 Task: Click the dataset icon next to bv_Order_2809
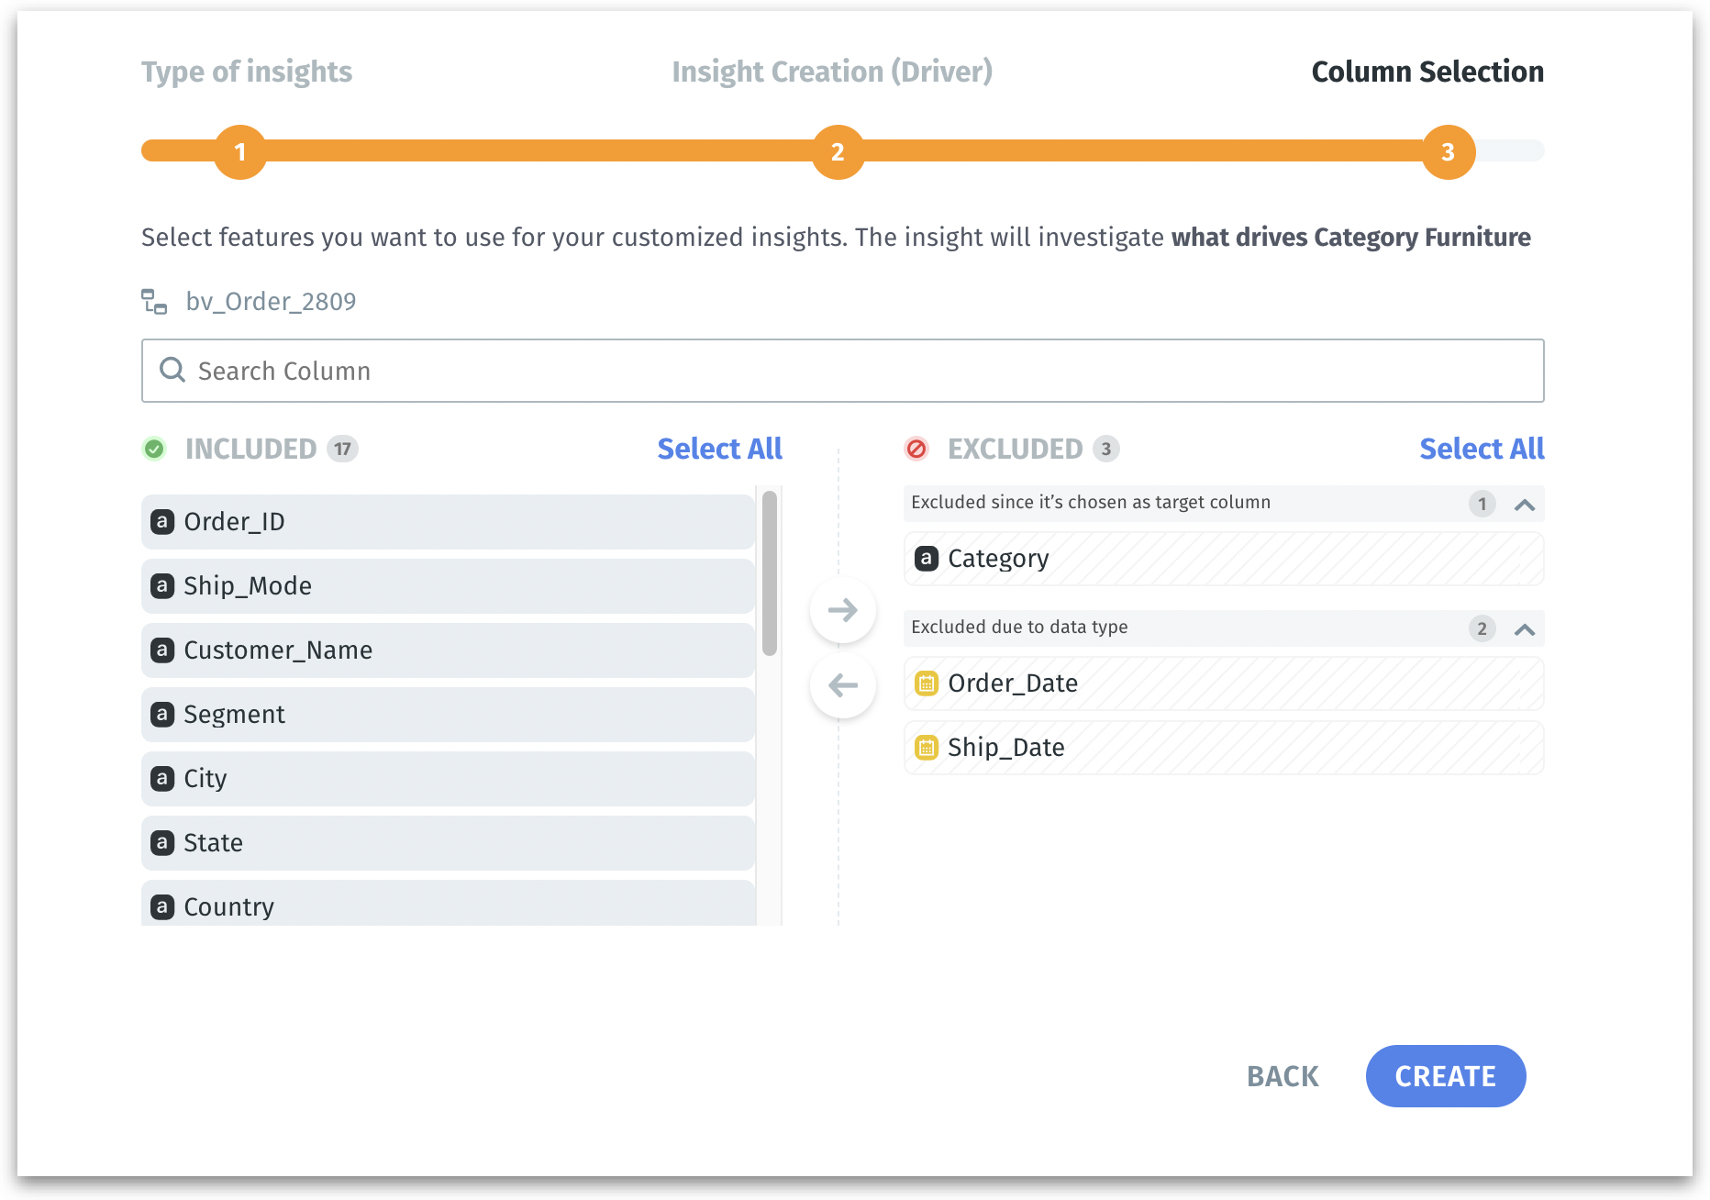tap(154, 301)
